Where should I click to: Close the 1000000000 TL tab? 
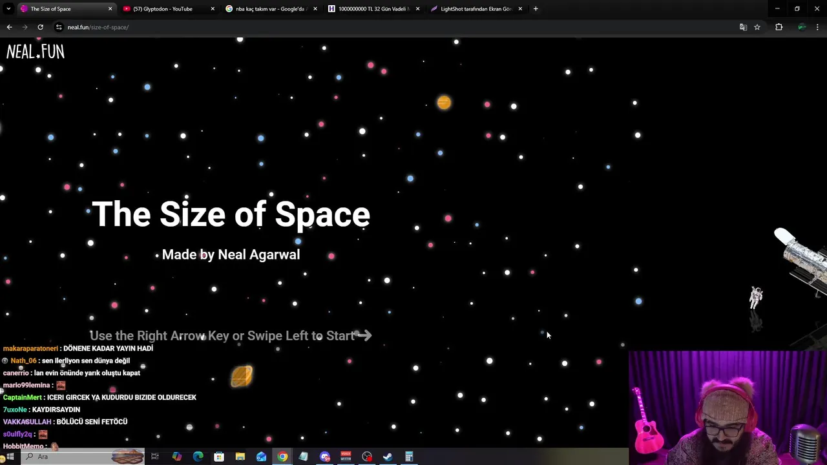tap(417, 9)
